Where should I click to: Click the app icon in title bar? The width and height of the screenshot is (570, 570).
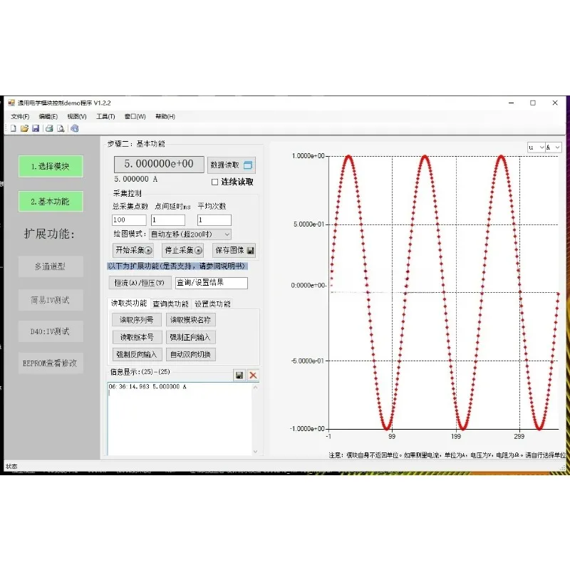(11, 103)
